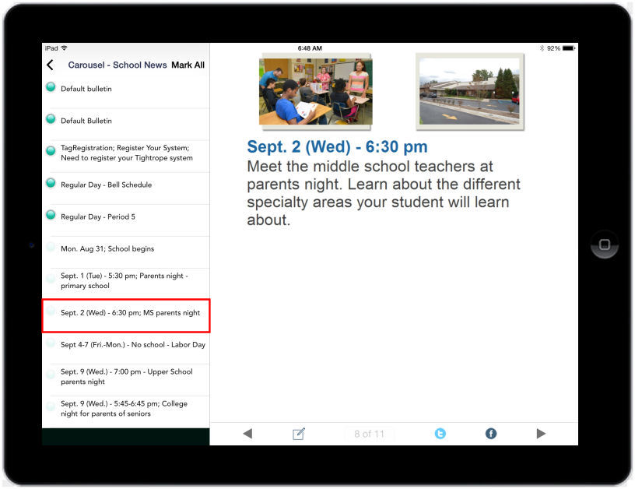This screenshot has width=635, height=489.
Task: Open 'TagRegistration; Register Your System' bulletin
Action: [126, 157]
